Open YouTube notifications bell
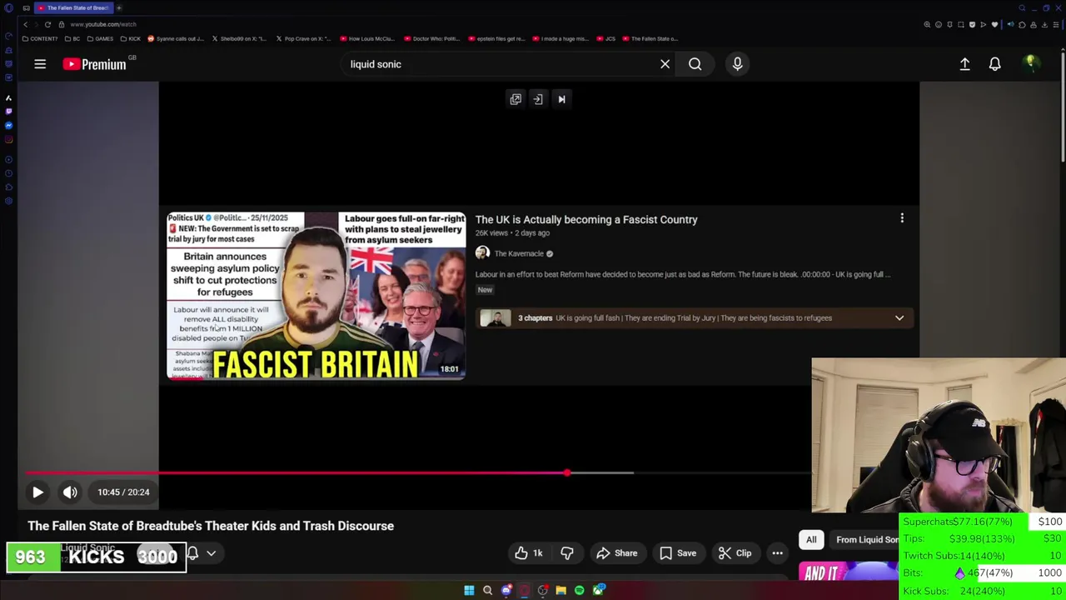Screen dimensions: 1066x600 994,64
